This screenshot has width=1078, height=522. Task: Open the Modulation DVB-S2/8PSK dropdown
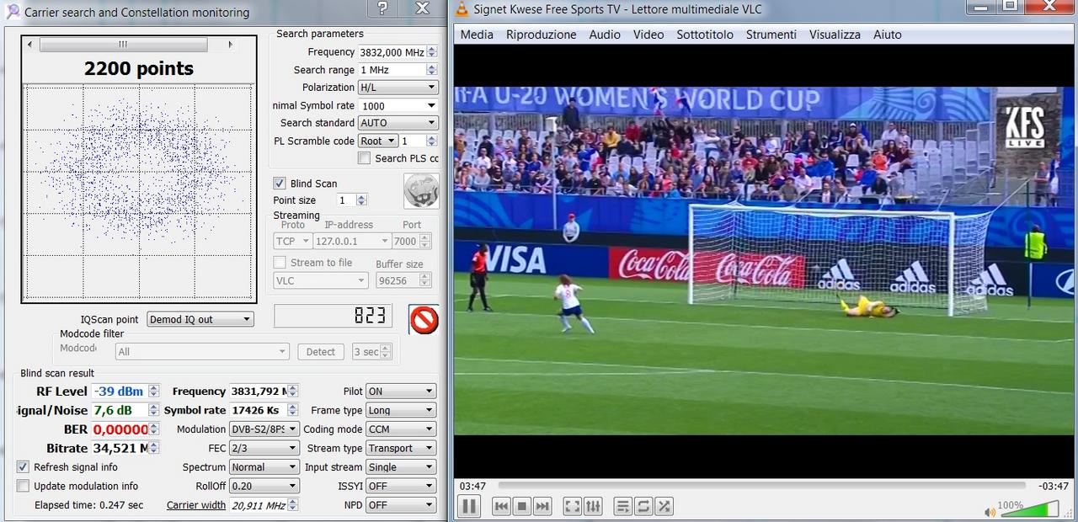pos(264,429)
